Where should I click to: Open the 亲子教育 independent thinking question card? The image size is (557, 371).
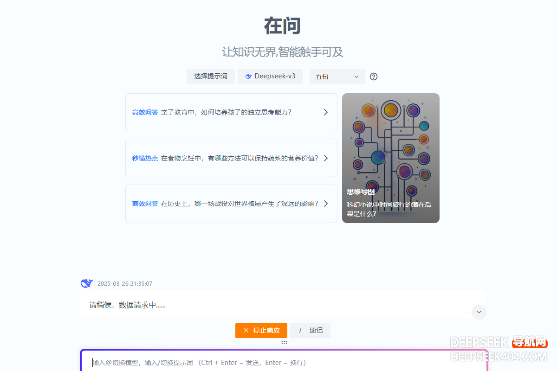pyautogui.click(x=231, y=112)
